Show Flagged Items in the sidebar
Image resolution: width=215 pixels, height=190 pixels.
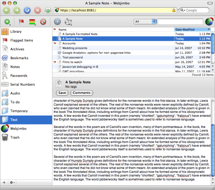26,40
